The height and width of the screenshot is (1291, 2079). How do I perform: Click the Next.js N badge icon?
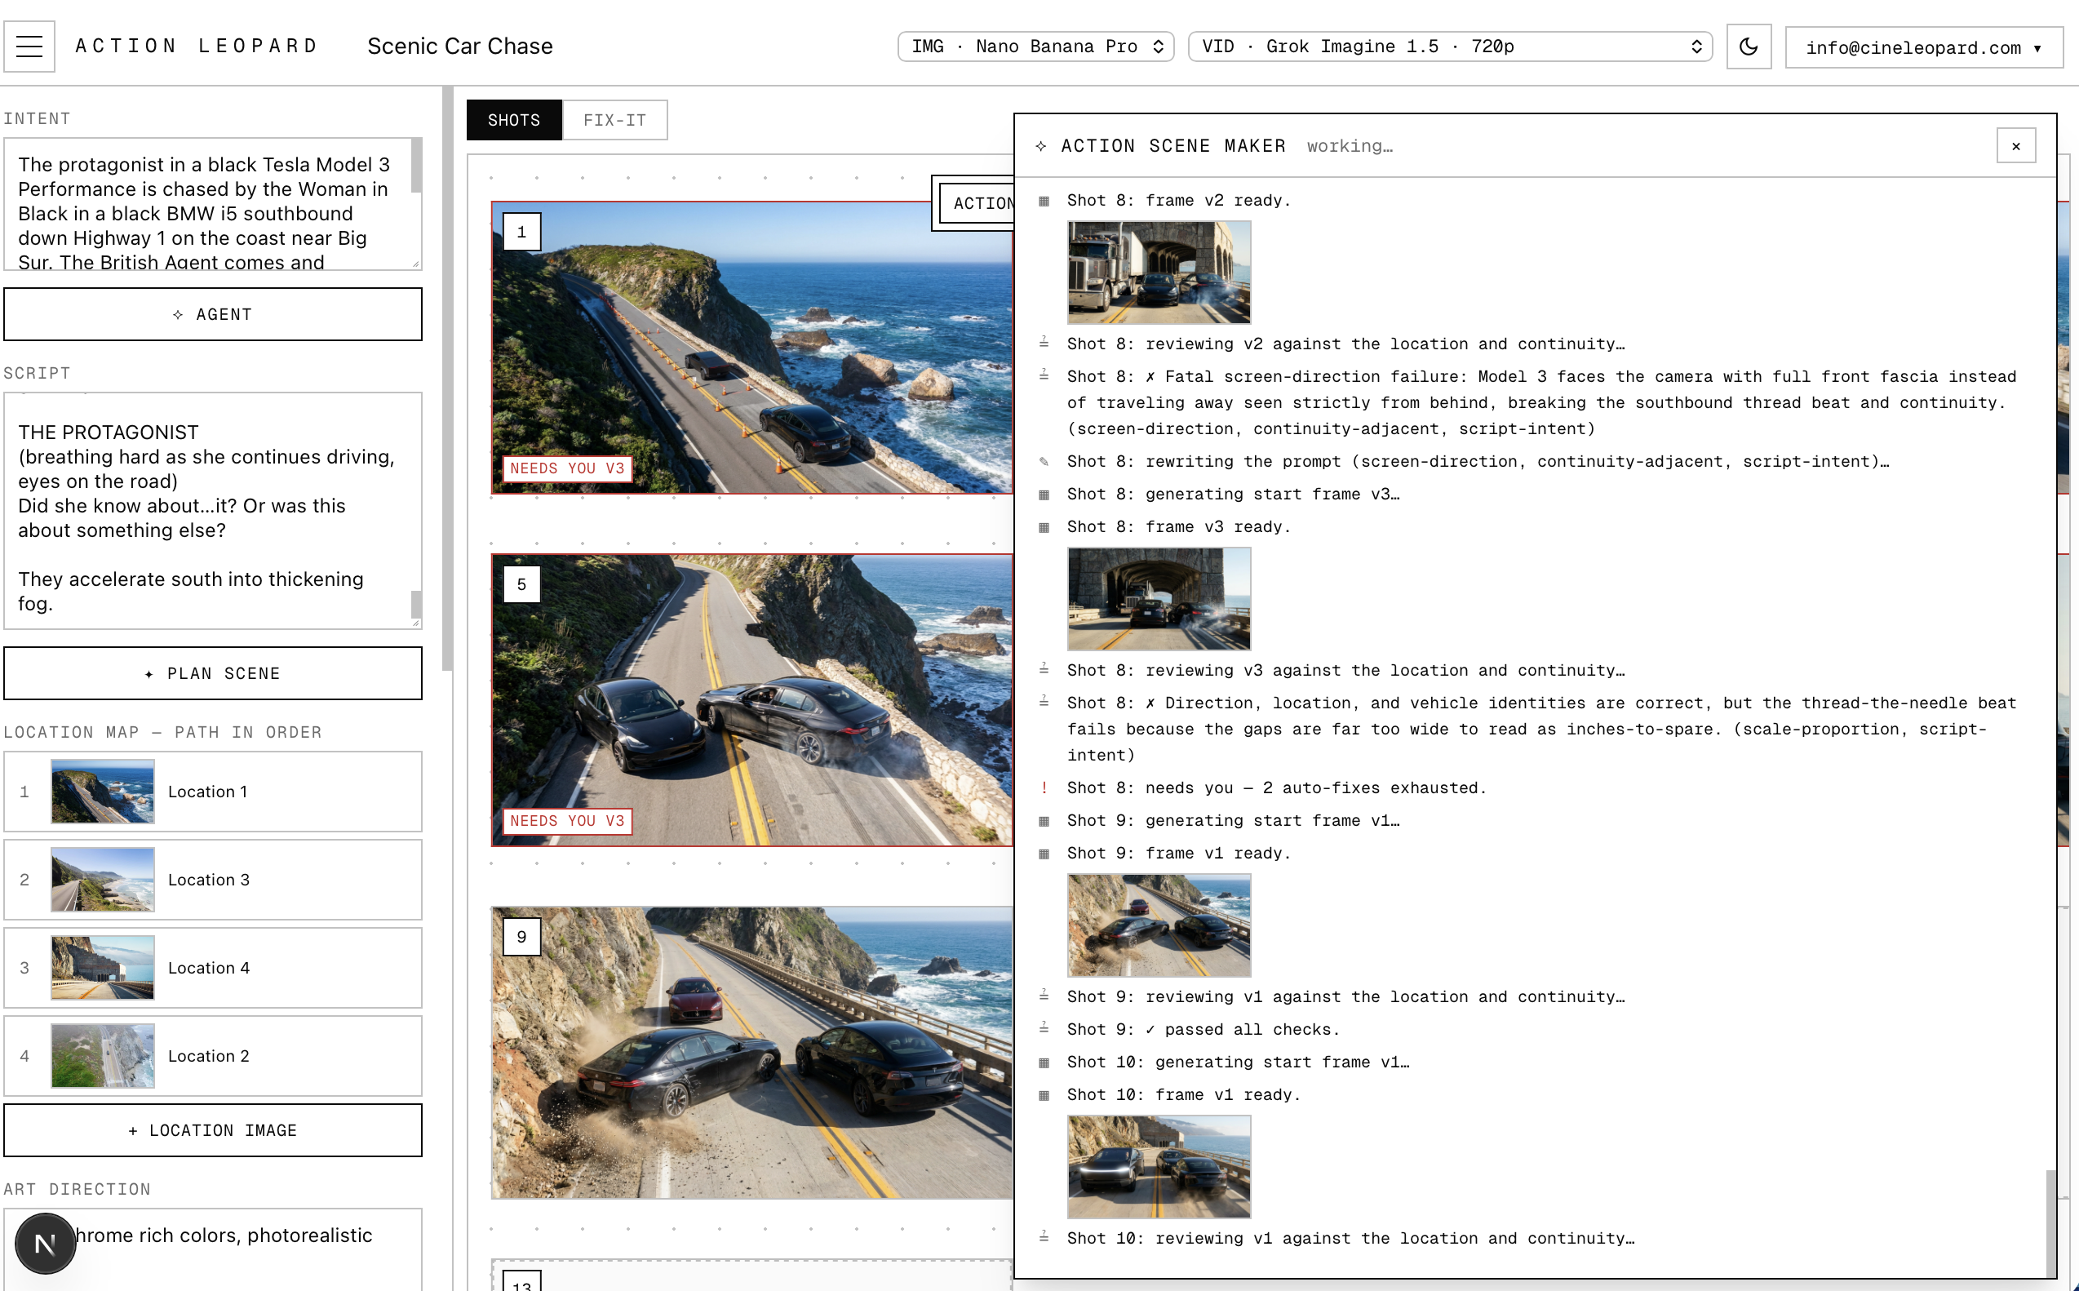(x=45, y=1244)
